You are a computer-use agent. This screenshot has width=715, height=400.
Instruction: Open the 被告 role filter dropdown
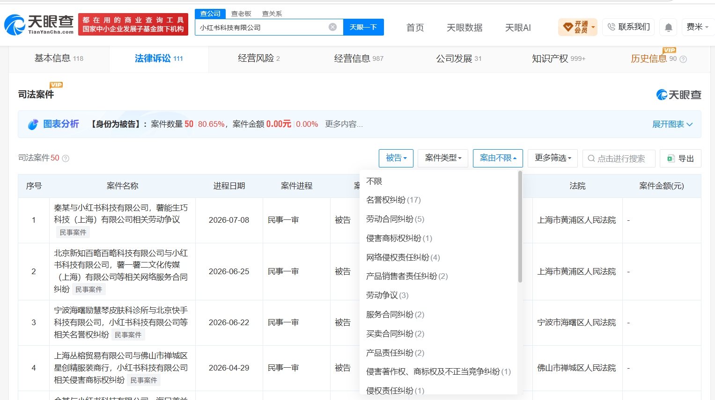pyautogui.click(x=396, y=158)
